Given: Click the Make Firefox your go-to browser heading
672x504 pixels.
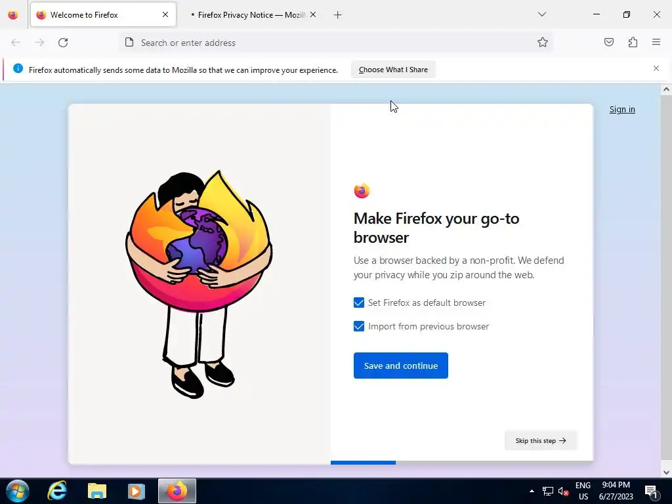Looking at the screenshot, I should [436, 228].
